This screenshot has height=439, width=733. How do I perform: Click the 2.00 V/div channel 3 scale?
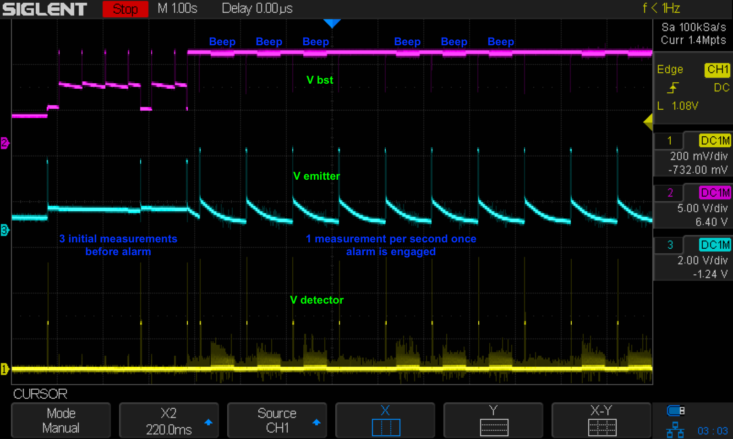click(702, 261)
